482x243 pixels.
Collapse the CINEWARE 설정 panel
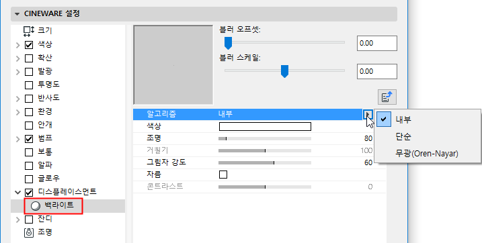[x=17, y=14]
